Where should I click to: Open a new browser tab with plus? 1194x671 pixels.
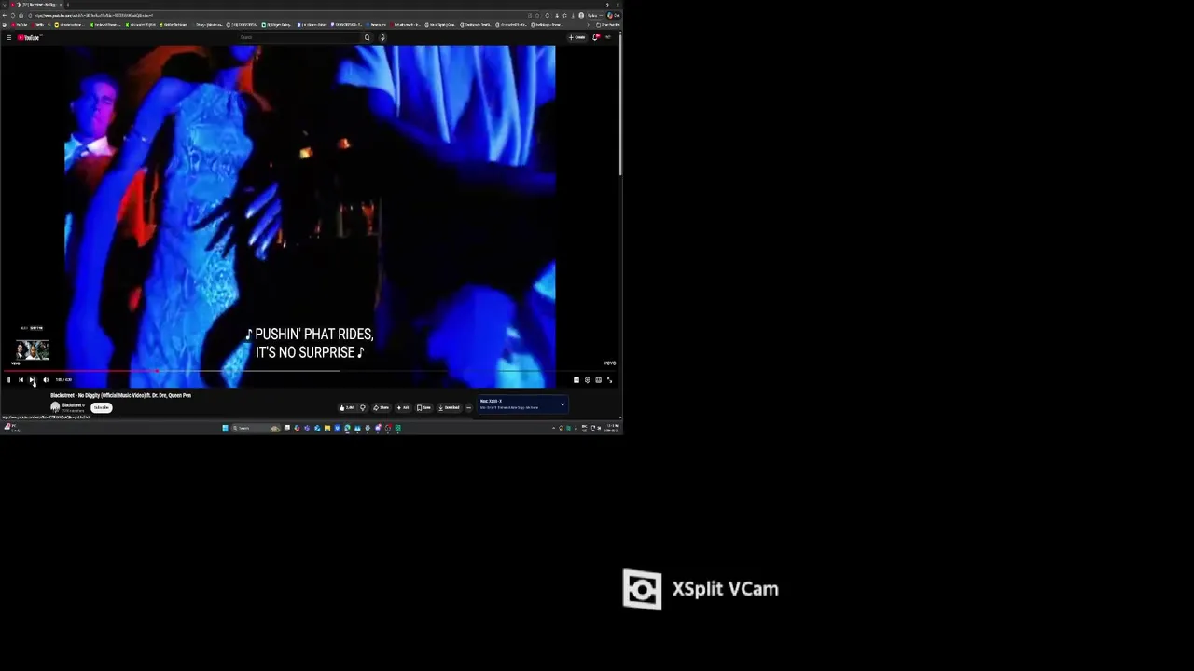(x=68, y=5)
